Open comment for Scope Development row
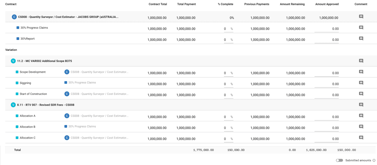 (x=361, y=72)
